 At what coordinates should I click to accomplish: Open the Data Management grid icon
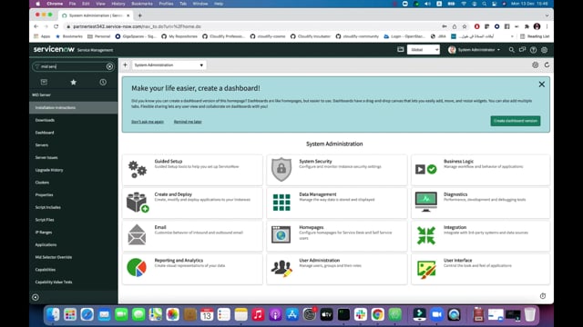(x=281, y=203)
